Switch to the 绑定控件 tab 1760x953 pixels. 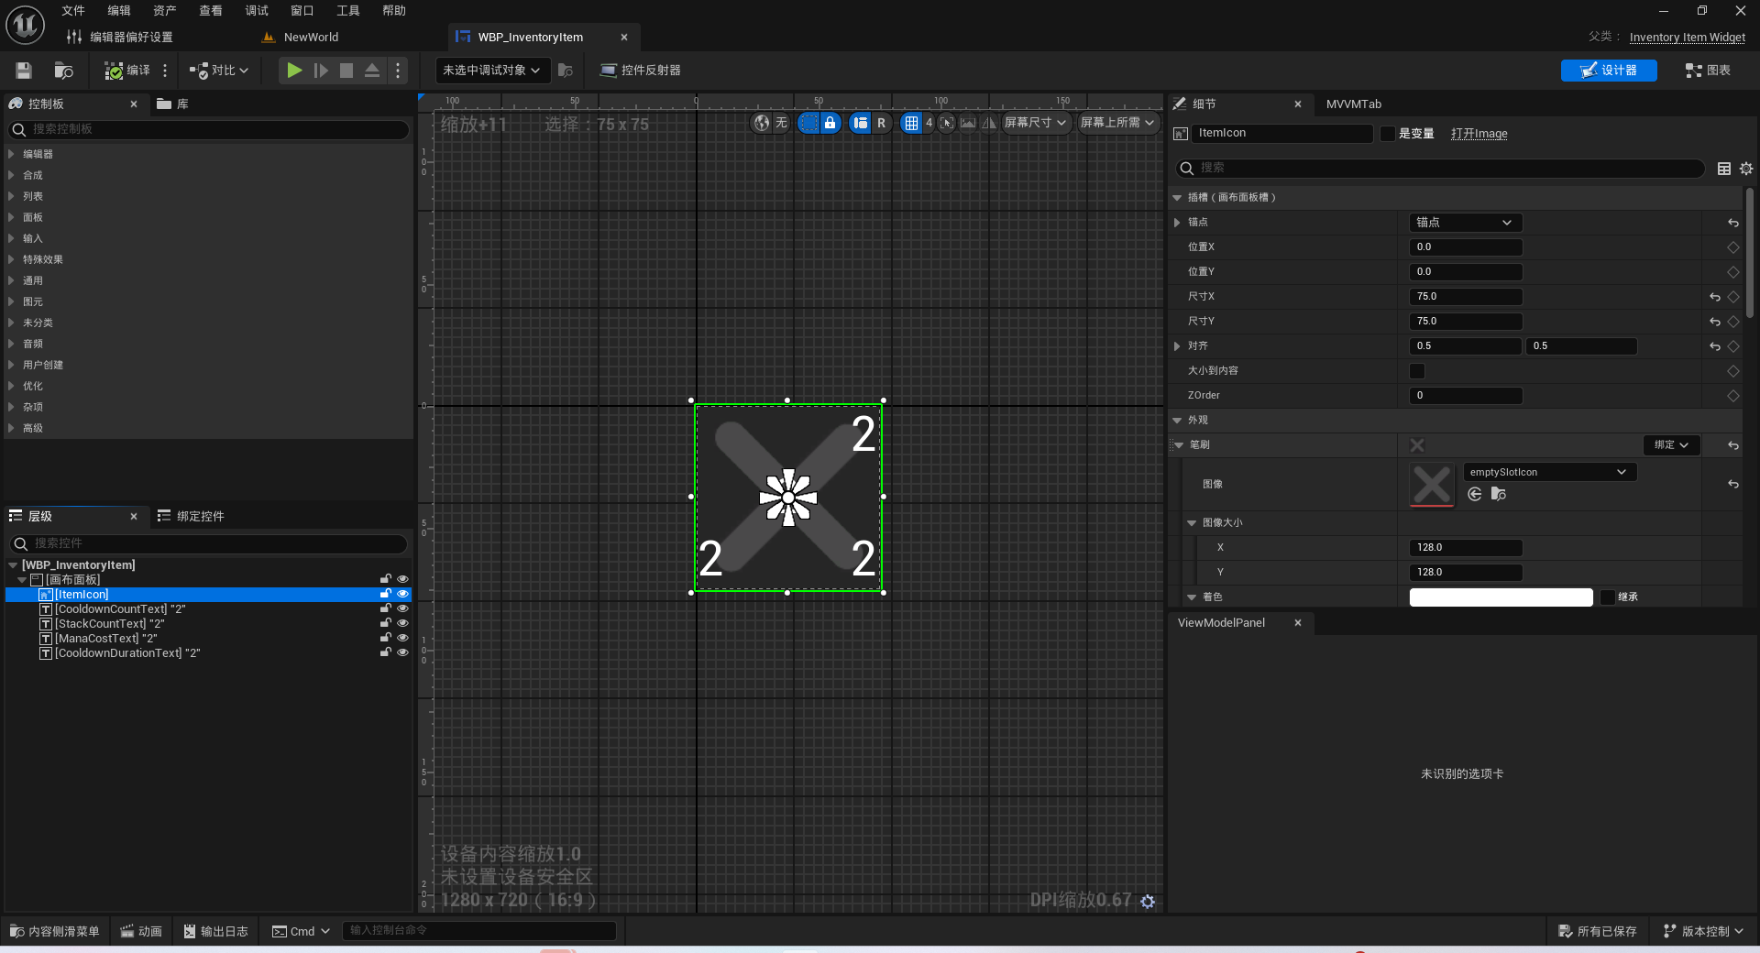click(191, 517)
